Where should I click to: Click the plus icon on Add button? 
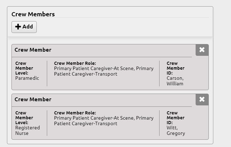coord(18,27)
